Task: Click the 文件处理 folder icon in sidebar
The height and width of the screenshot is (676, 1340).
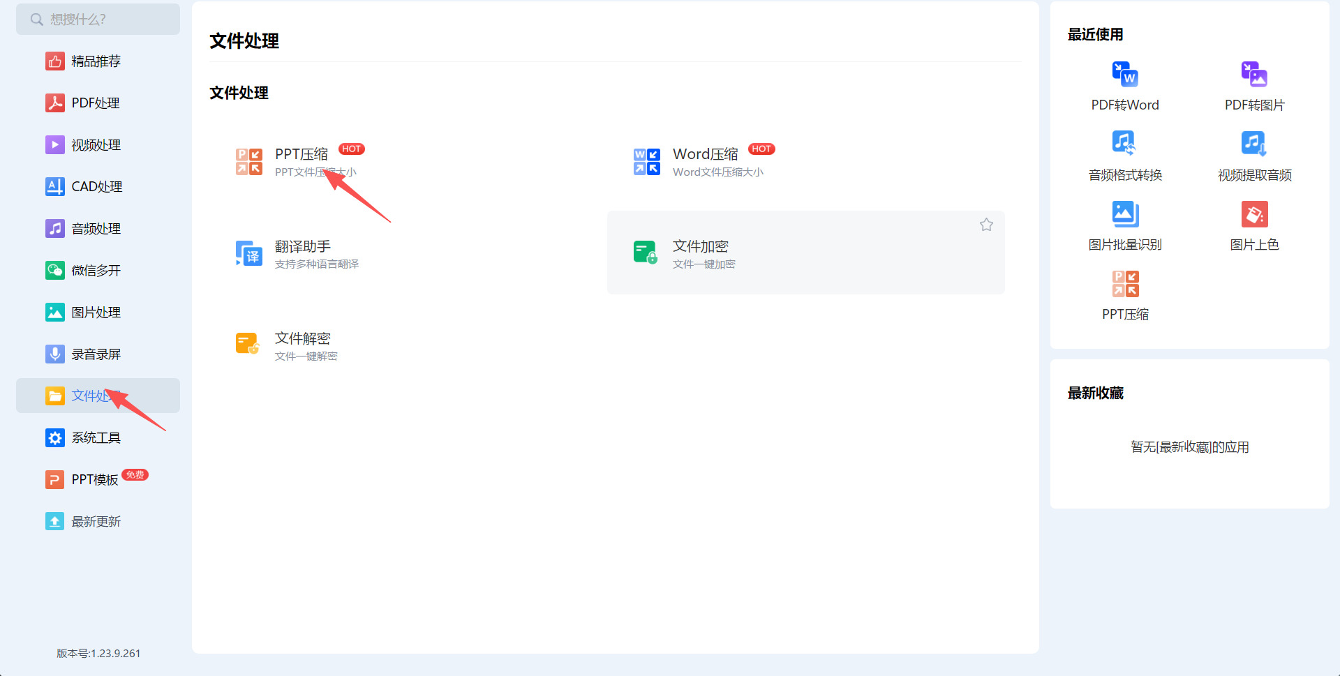Action: [x=55, y=396]
